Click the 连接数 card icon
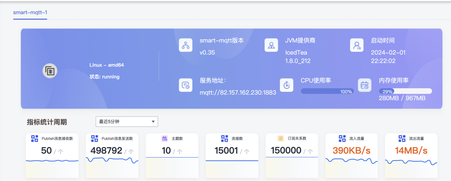Screen dimensions: 451x181 click(225, 138)
